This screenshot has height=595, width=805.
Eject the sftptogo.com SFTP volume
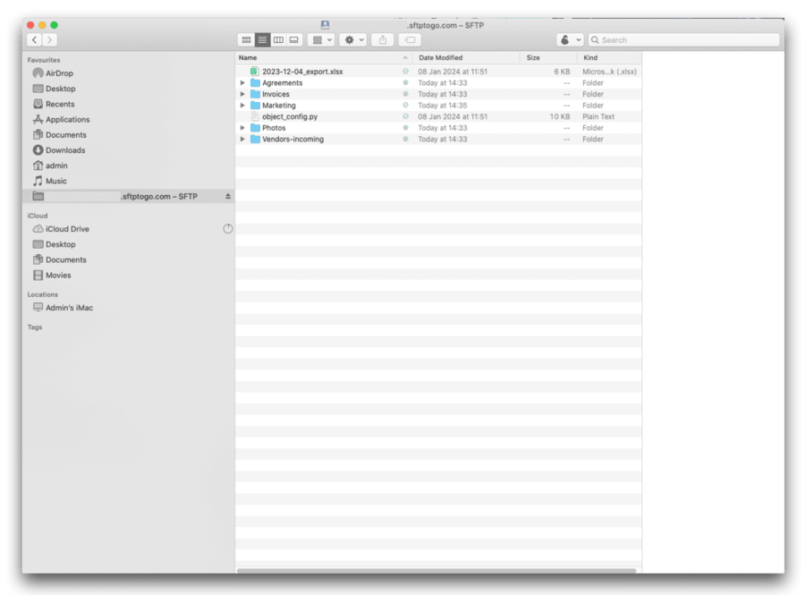tap(227, 196)
